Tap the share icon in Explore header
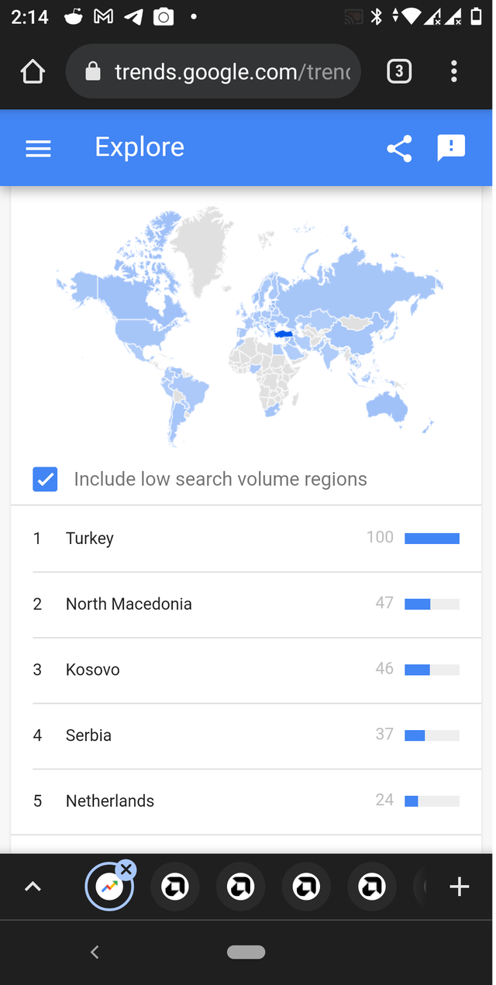The width and height of the screenshot is (496, 985). click(x=399, y=148)
